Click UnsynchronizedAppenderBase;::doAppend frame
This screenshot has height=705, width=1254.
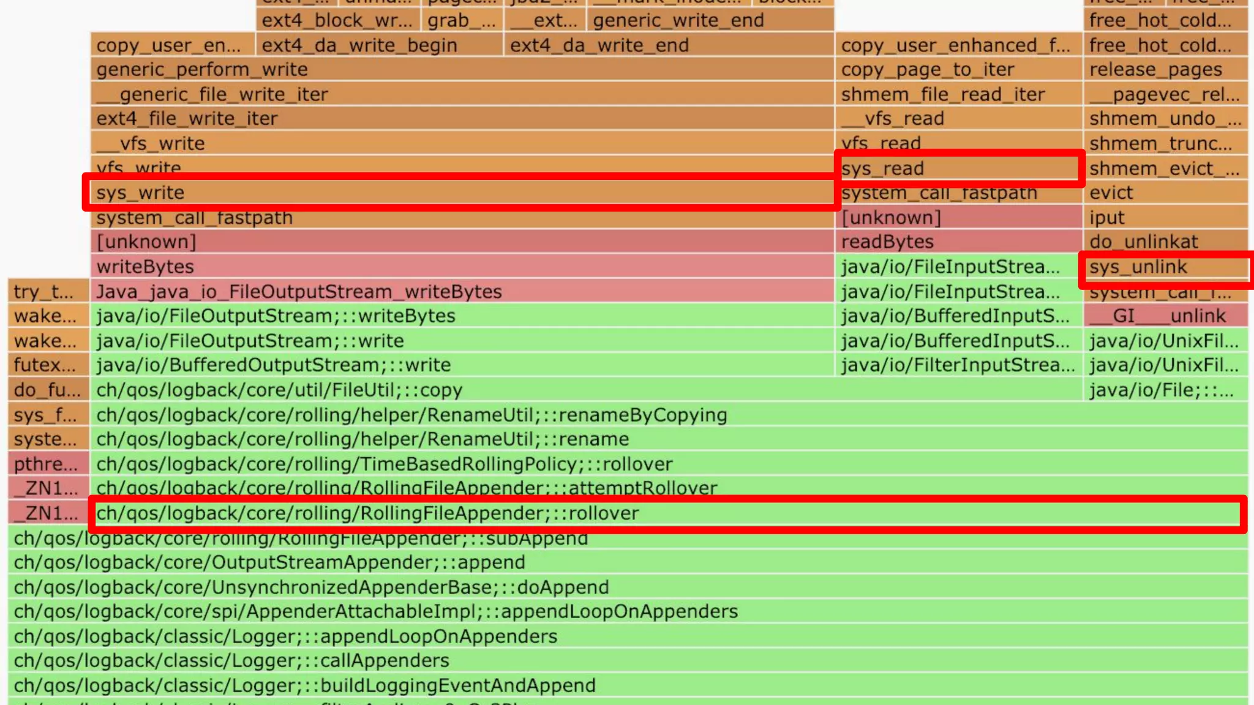pos(628,587)
